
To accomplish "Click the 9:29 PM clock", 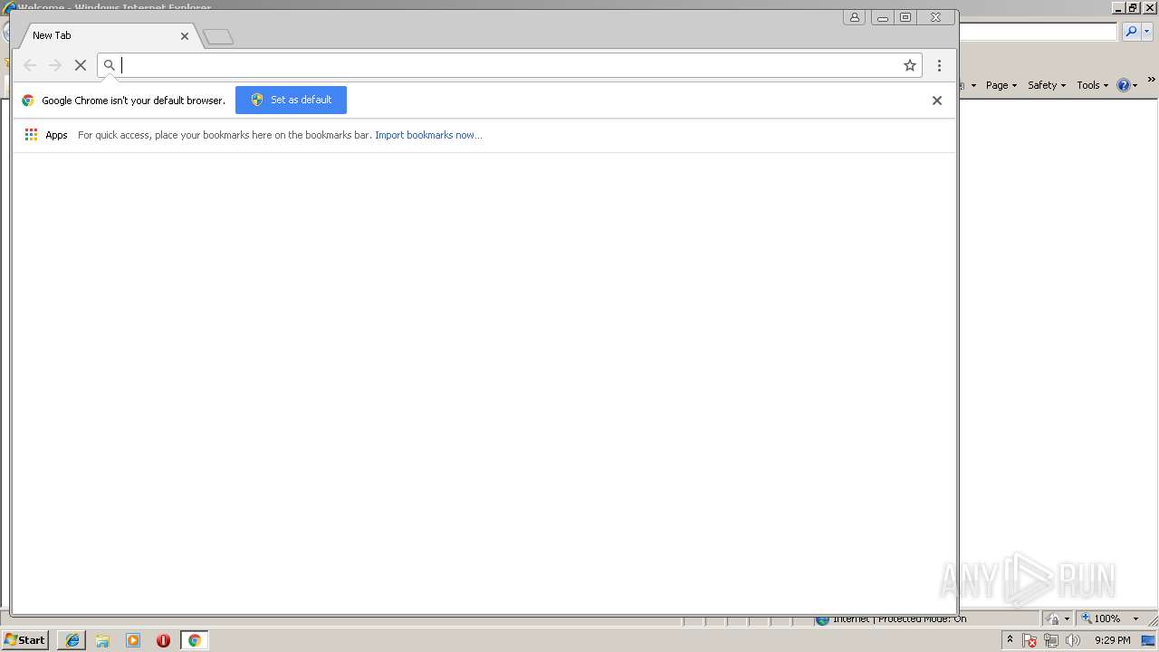I will pyautogui.click(x=1112, y=640).
